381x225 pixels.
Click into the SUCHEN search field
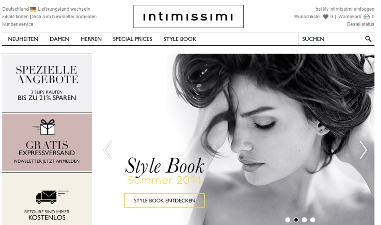pyautogui.click(x=329, y=39)
